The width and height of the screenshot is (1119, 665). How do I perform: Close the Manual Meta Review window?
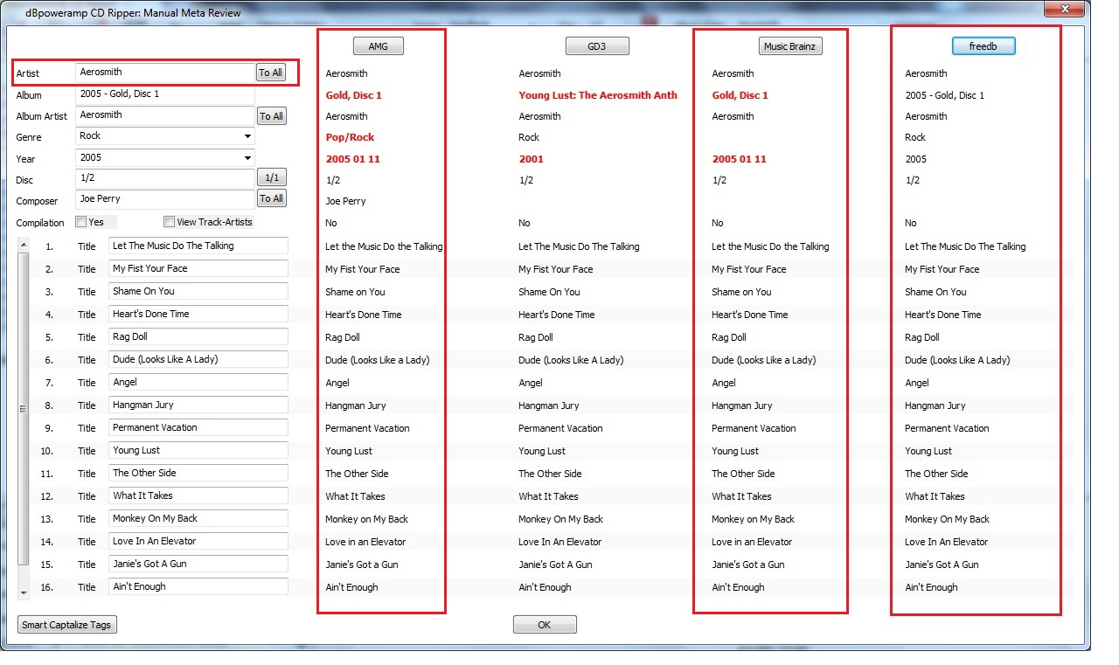pos(1063,9)
